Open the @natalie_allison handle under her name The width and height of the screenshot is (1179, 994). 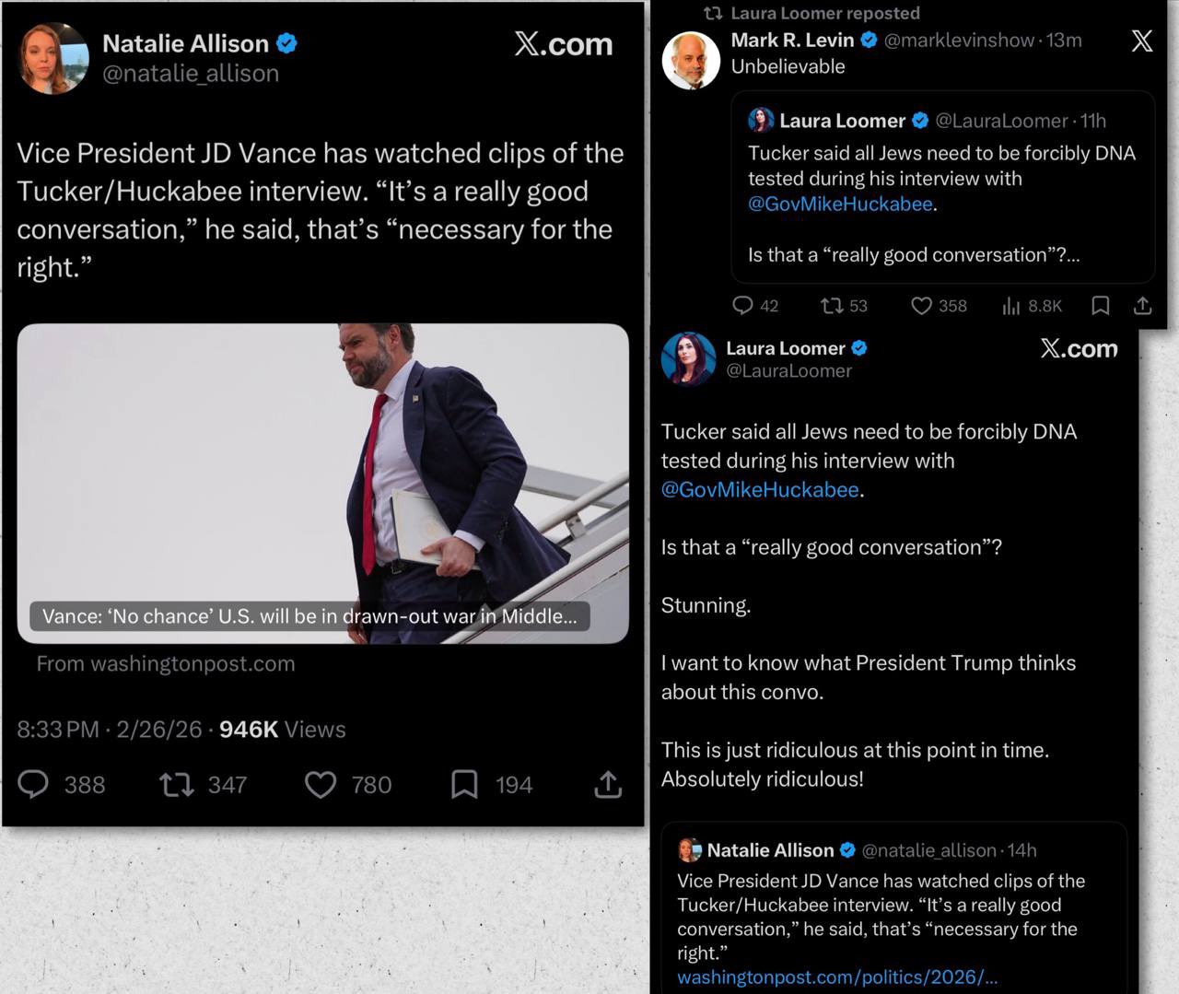(x=191, y=74)
